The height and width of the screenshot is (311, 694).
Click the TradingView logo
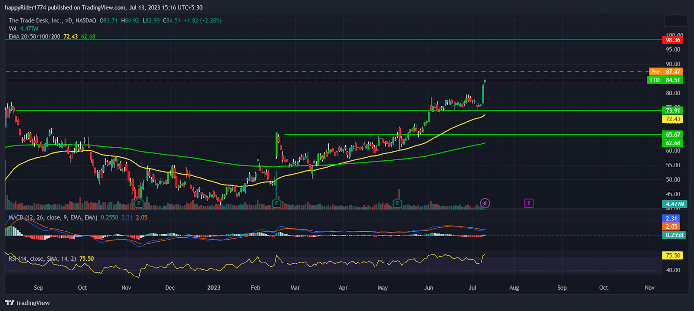(x=27, y=303)
